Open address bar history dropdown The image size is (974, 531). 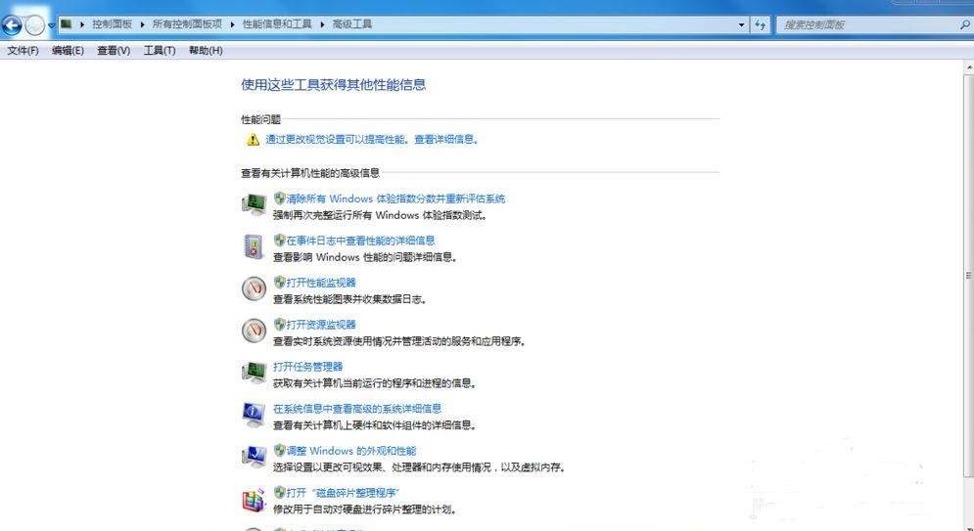pyautogui.click(x=742, y=24)
